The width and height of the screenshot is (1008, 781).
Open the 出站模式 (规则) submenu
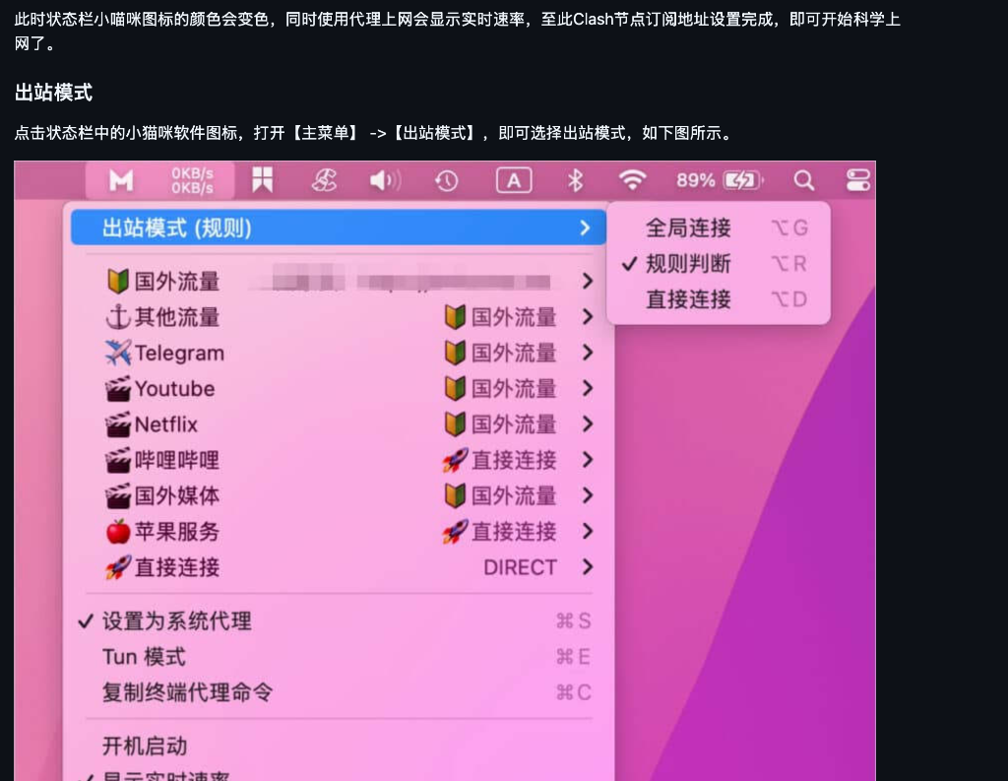pyautogui.click(x=339, y=228)
